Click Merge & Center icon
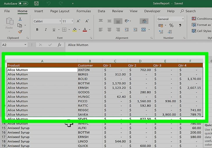Image resolution: width=212 pixels, height=148 pixels. [144, 30]
